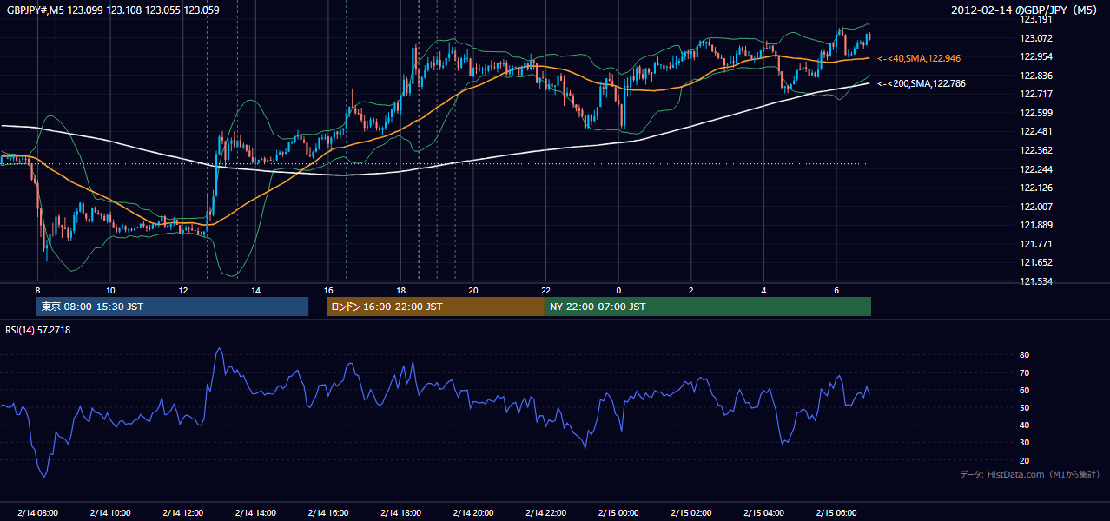Click RSI scale value 70

(x=1025, y=373)
